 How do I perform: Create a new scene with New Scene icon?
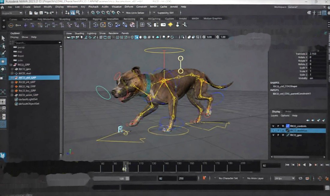(31, 13)
